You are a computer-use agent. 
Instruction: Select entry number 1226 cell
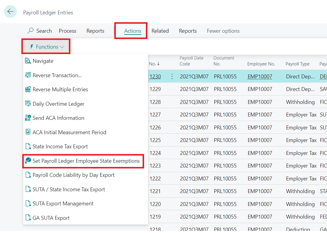point(155,127)
